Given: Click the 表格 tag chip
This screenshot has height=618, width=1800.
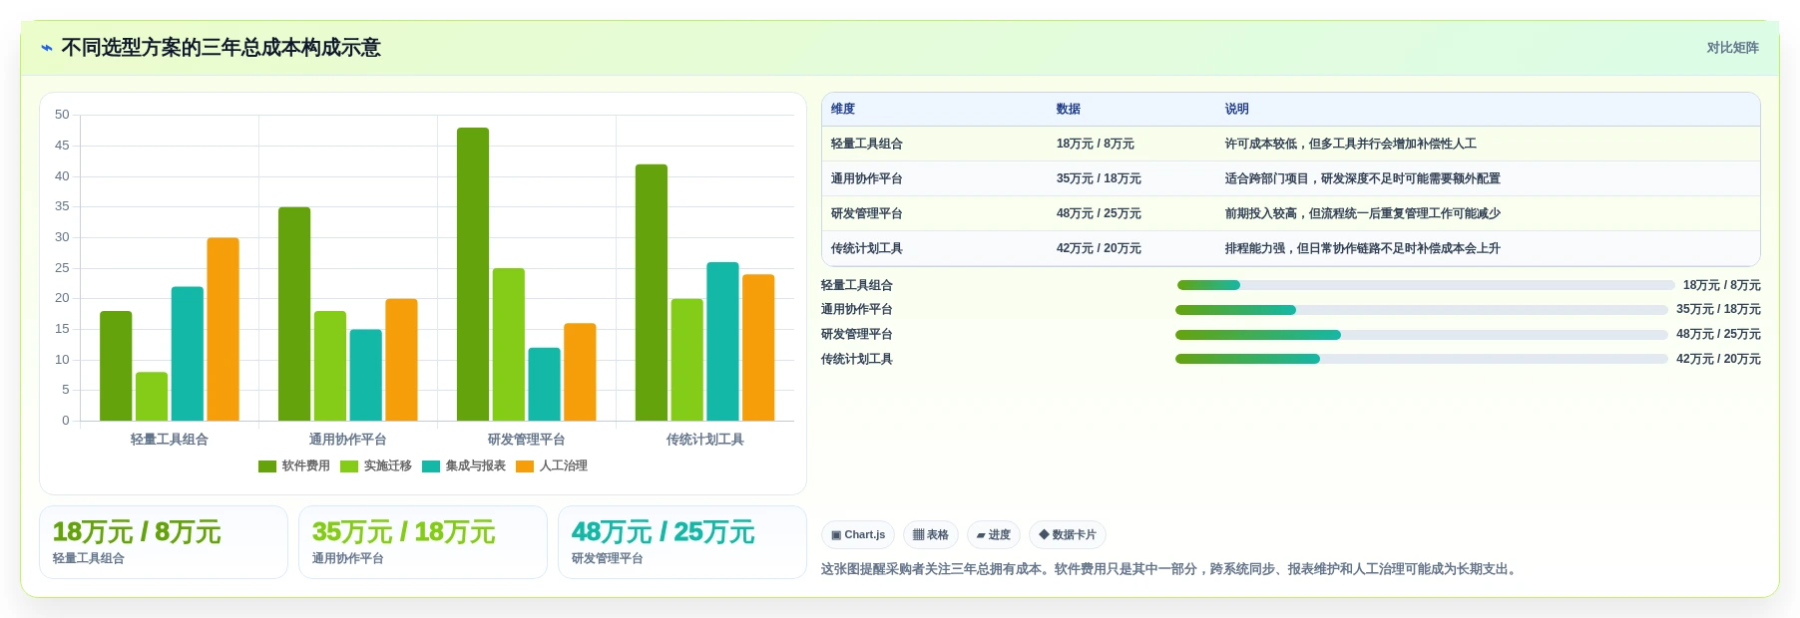Looking at the screenshot, I should (x=931, y=535).
